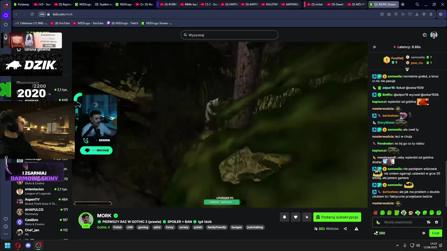Switch to the MMA YouTube tab
447x251 pixels.
point(189,5)
